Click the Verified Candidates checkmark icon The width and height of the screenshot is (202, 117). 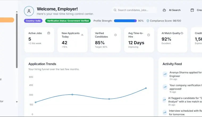tap(115, 35)
